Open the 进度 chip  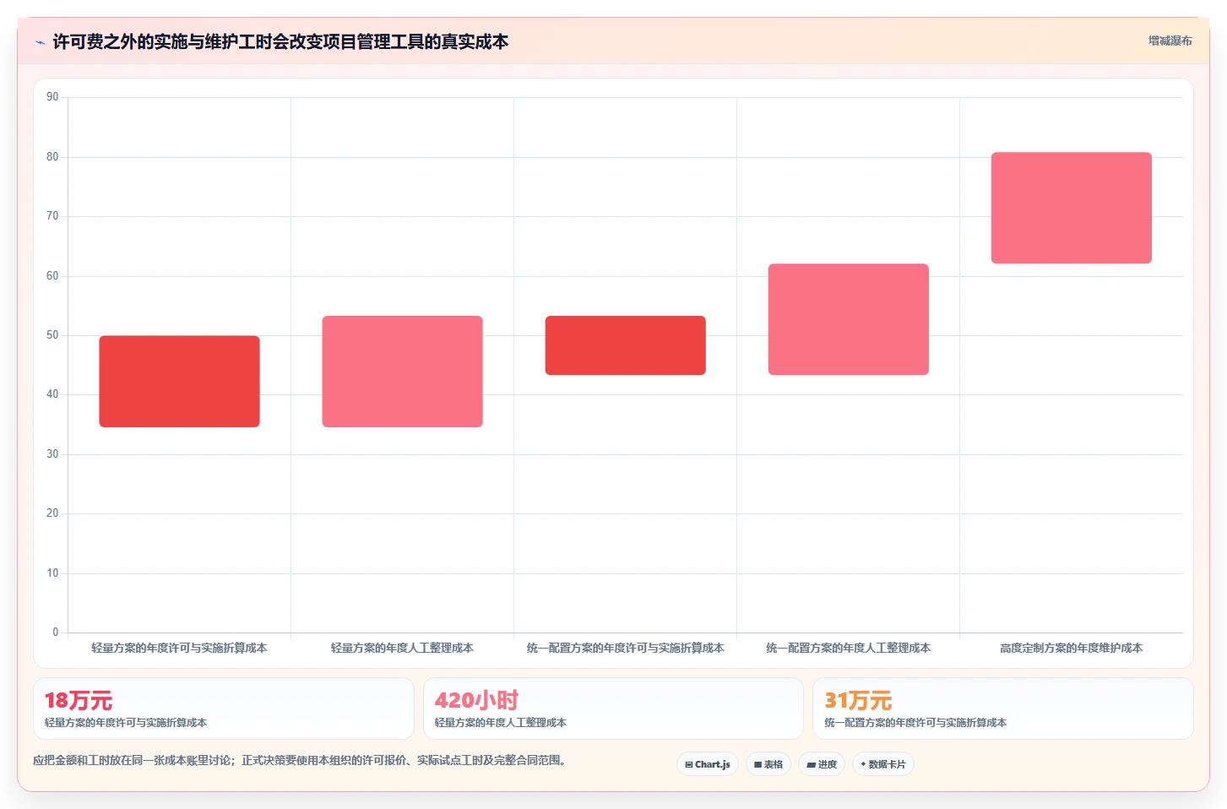(x=822, y=764)
